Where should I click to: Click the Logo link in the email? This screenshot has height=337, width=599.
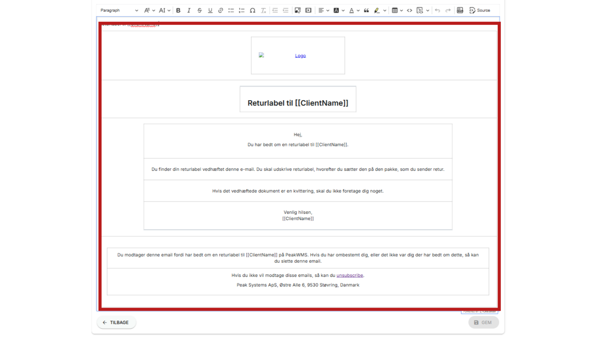tap(300, 56)
